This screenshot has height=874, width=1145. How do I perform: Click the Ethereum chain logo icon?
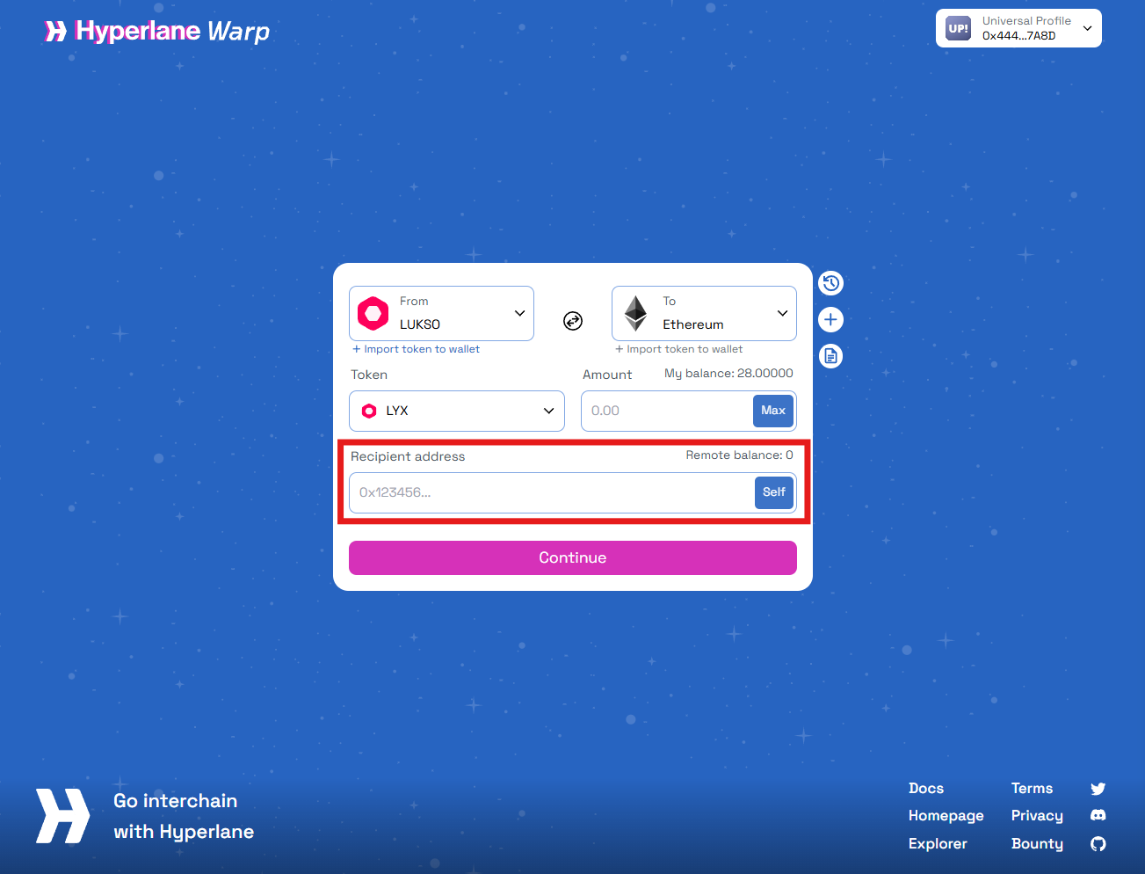635,313
